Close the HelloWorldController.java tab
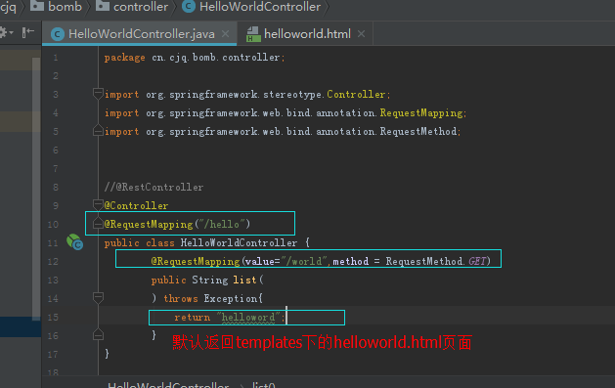The height and width of the screenshot is (388, 615). [226, 34]
